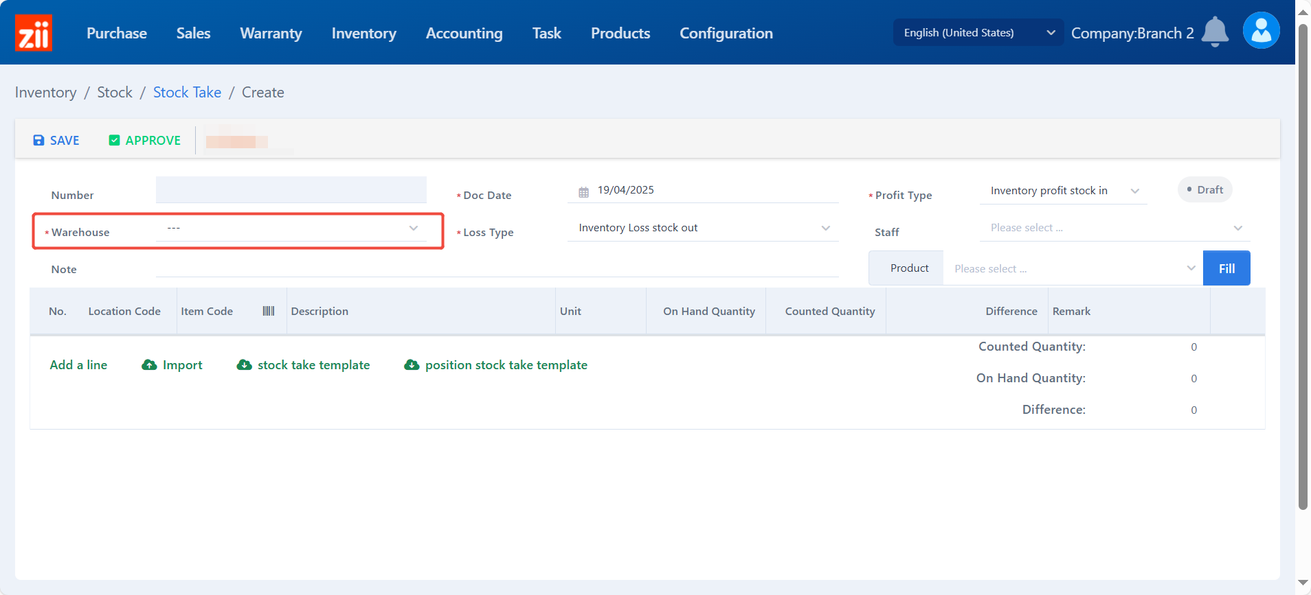Open the English (United States) language dropdown
1311x595 pixels.
978,32
